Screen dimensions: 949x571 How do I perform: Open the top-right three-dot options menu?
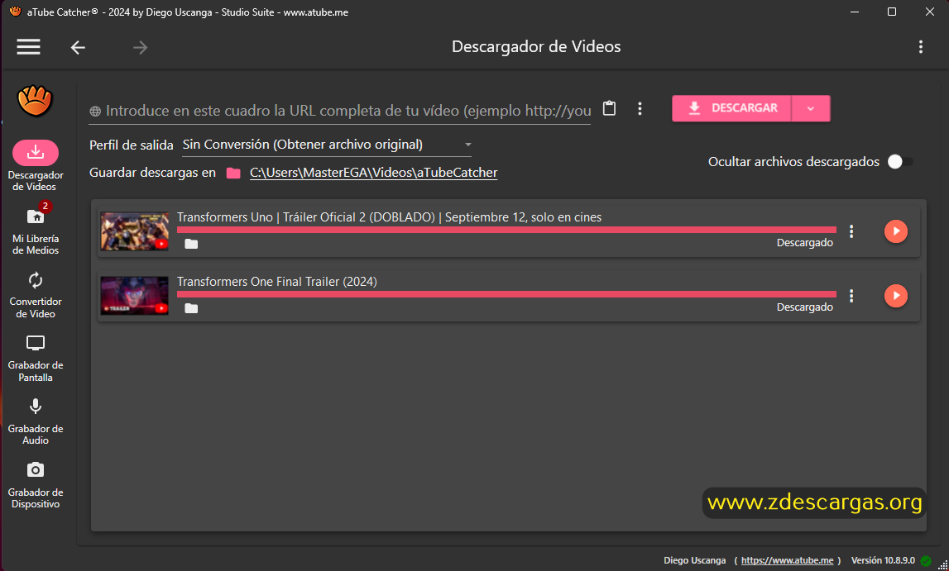coord(921,47)
